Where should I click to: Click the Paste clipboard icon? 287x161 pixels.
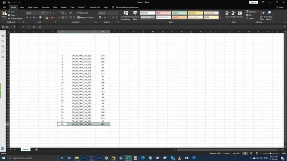pos(4,13)
